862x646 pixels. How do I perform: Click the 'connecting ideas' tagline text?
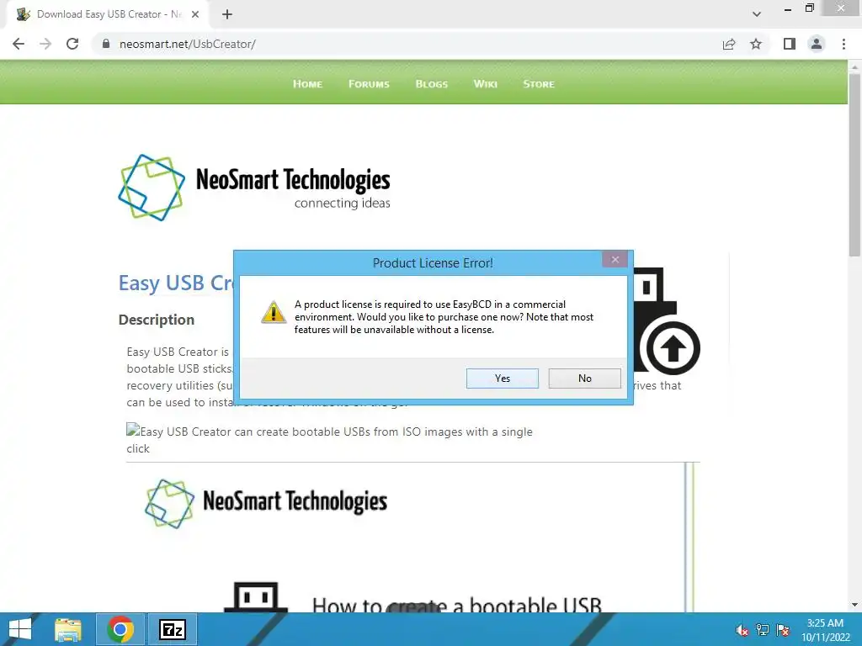click(342, 204)
